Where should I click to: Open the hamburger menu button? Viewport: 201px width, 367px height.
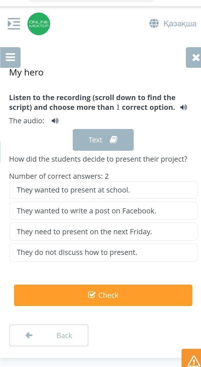pos(10,57)
